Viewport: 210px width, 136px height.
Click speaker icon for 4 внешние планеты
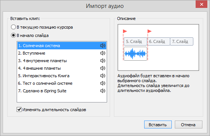click(103, 68)
